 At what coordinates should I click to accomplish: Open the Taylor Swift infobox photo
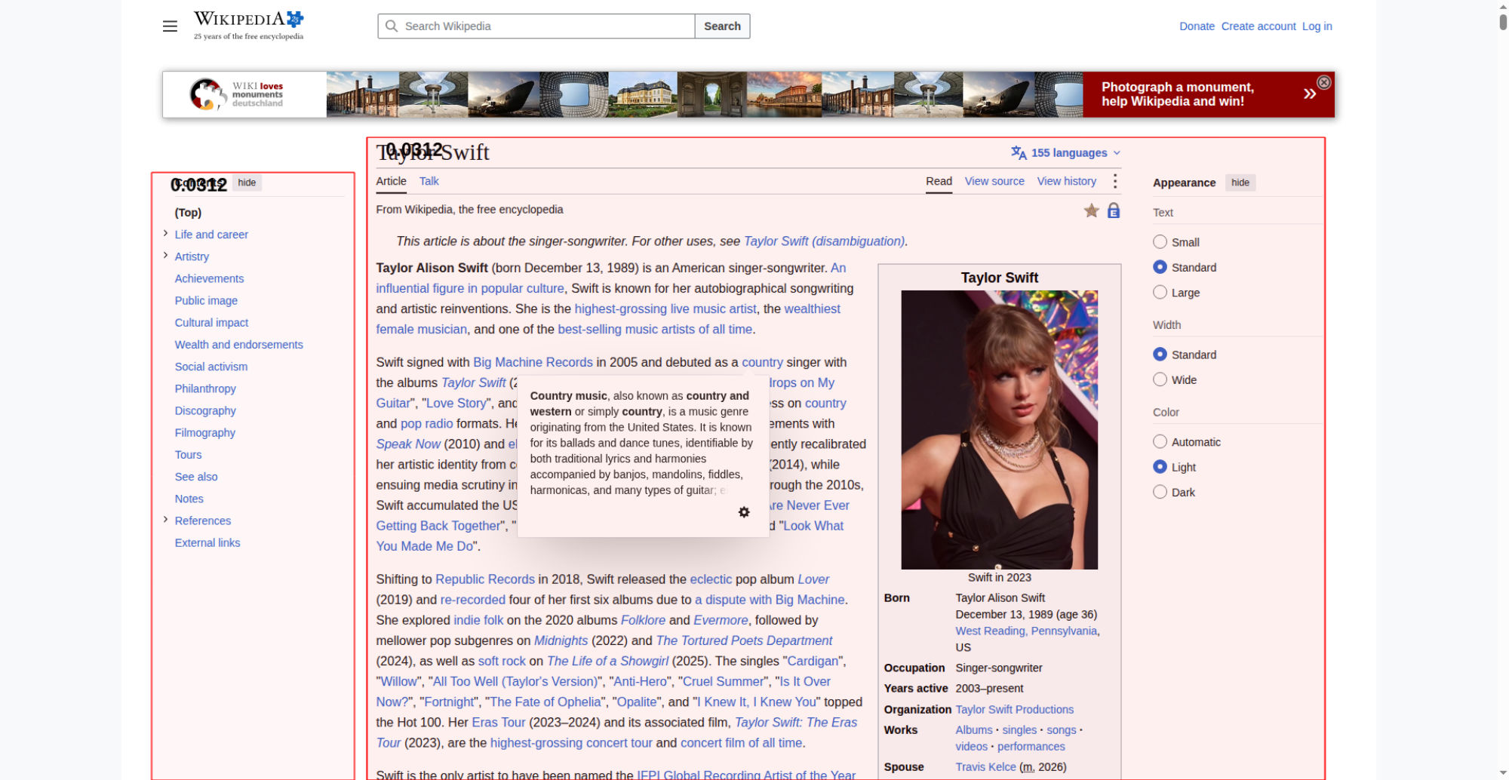(999, 430)
